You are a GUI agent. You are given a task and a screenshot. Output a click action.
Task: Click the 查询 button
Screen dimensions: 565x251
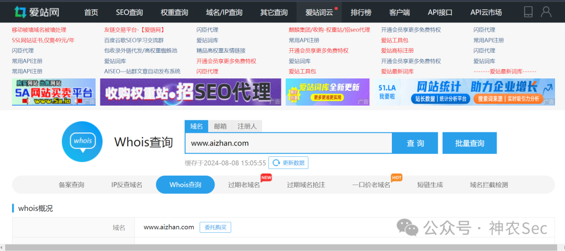coord(415,143)
